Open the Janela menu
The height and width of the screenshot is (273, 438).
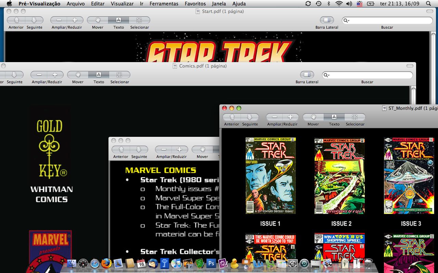pos(219,4)
